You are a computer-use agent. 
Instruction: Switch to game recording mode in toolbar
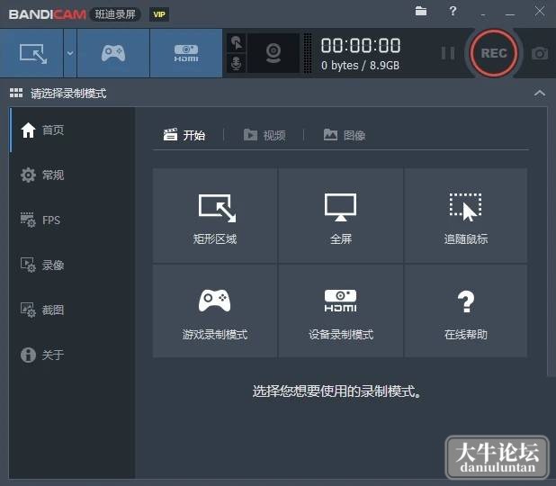(113, 53)
